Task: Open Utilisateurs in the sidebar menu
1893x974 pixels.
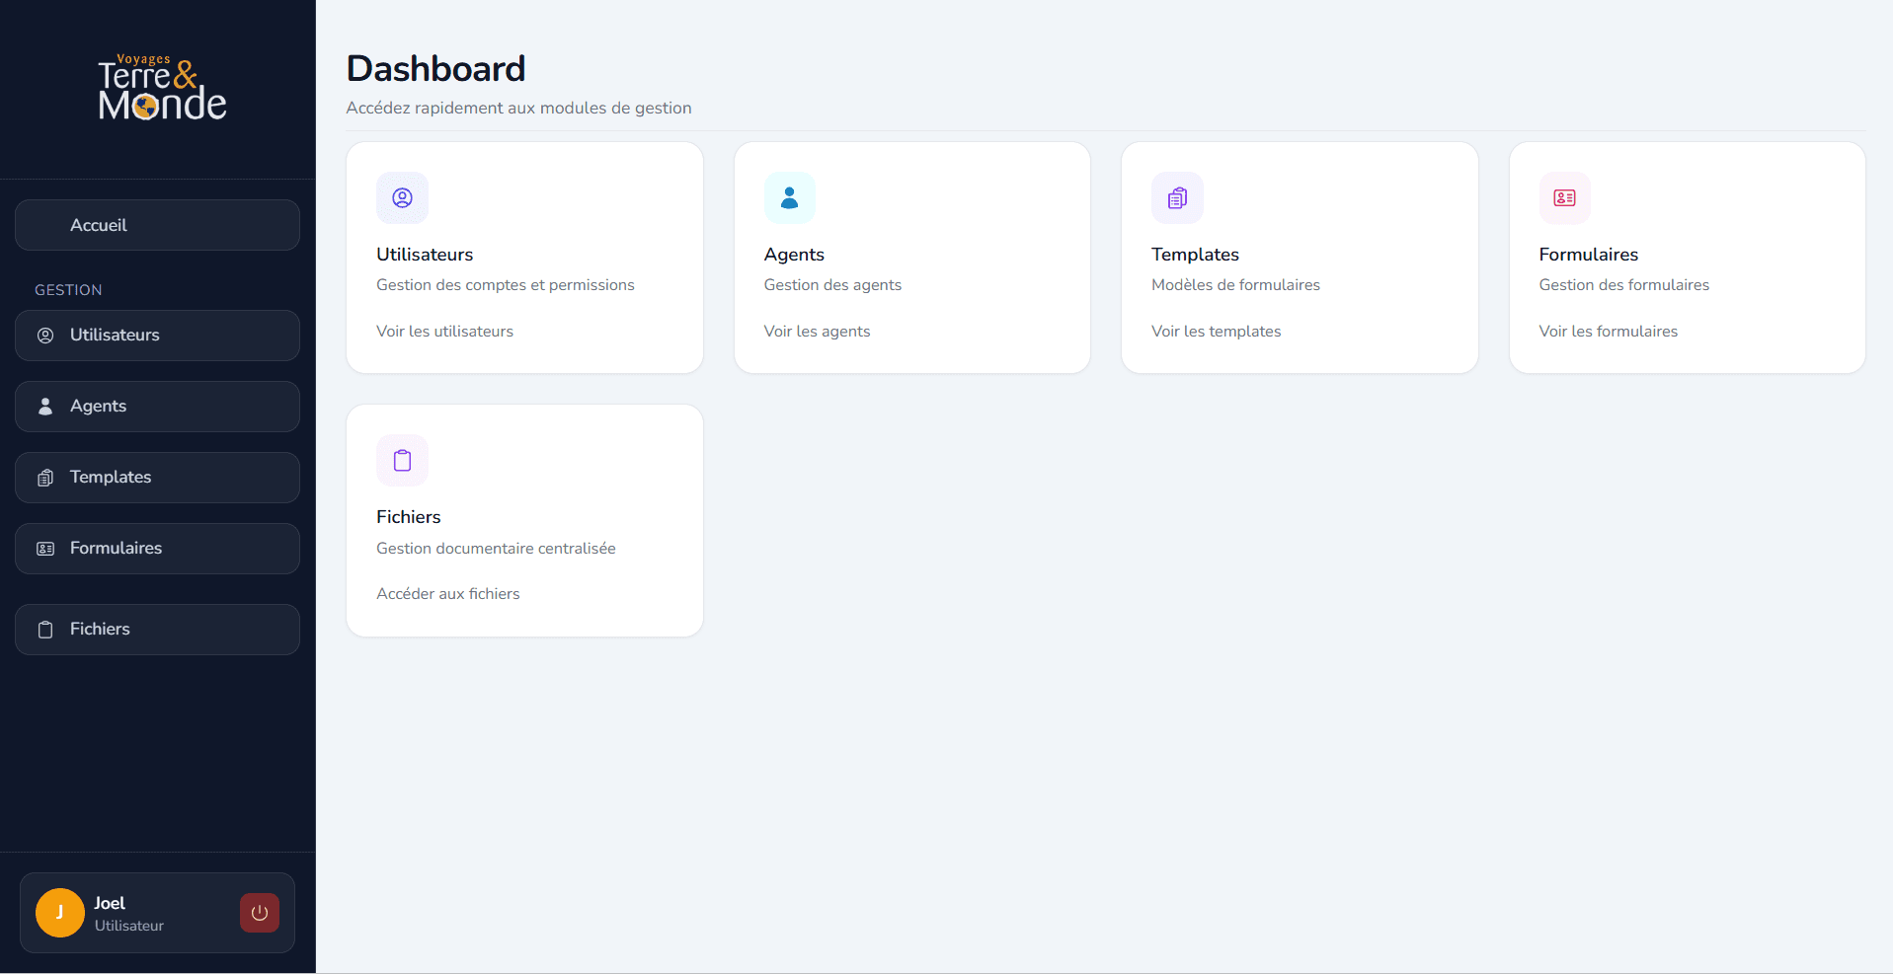Action: coord(157,336)
